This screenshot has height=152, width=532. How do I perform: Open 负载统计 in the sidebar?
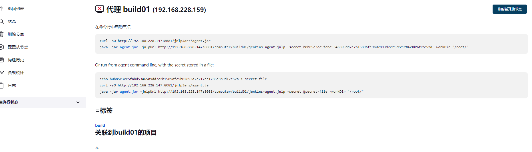pyautogui.click(x=16, y=73)
